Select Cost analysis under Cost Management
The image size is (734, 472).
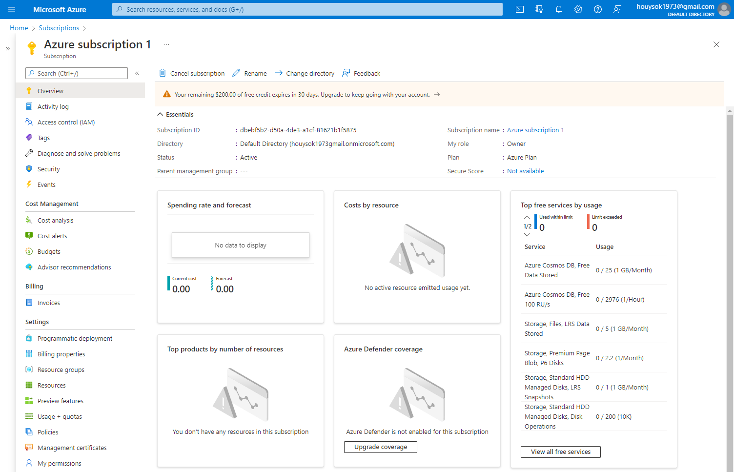point(55,220)
